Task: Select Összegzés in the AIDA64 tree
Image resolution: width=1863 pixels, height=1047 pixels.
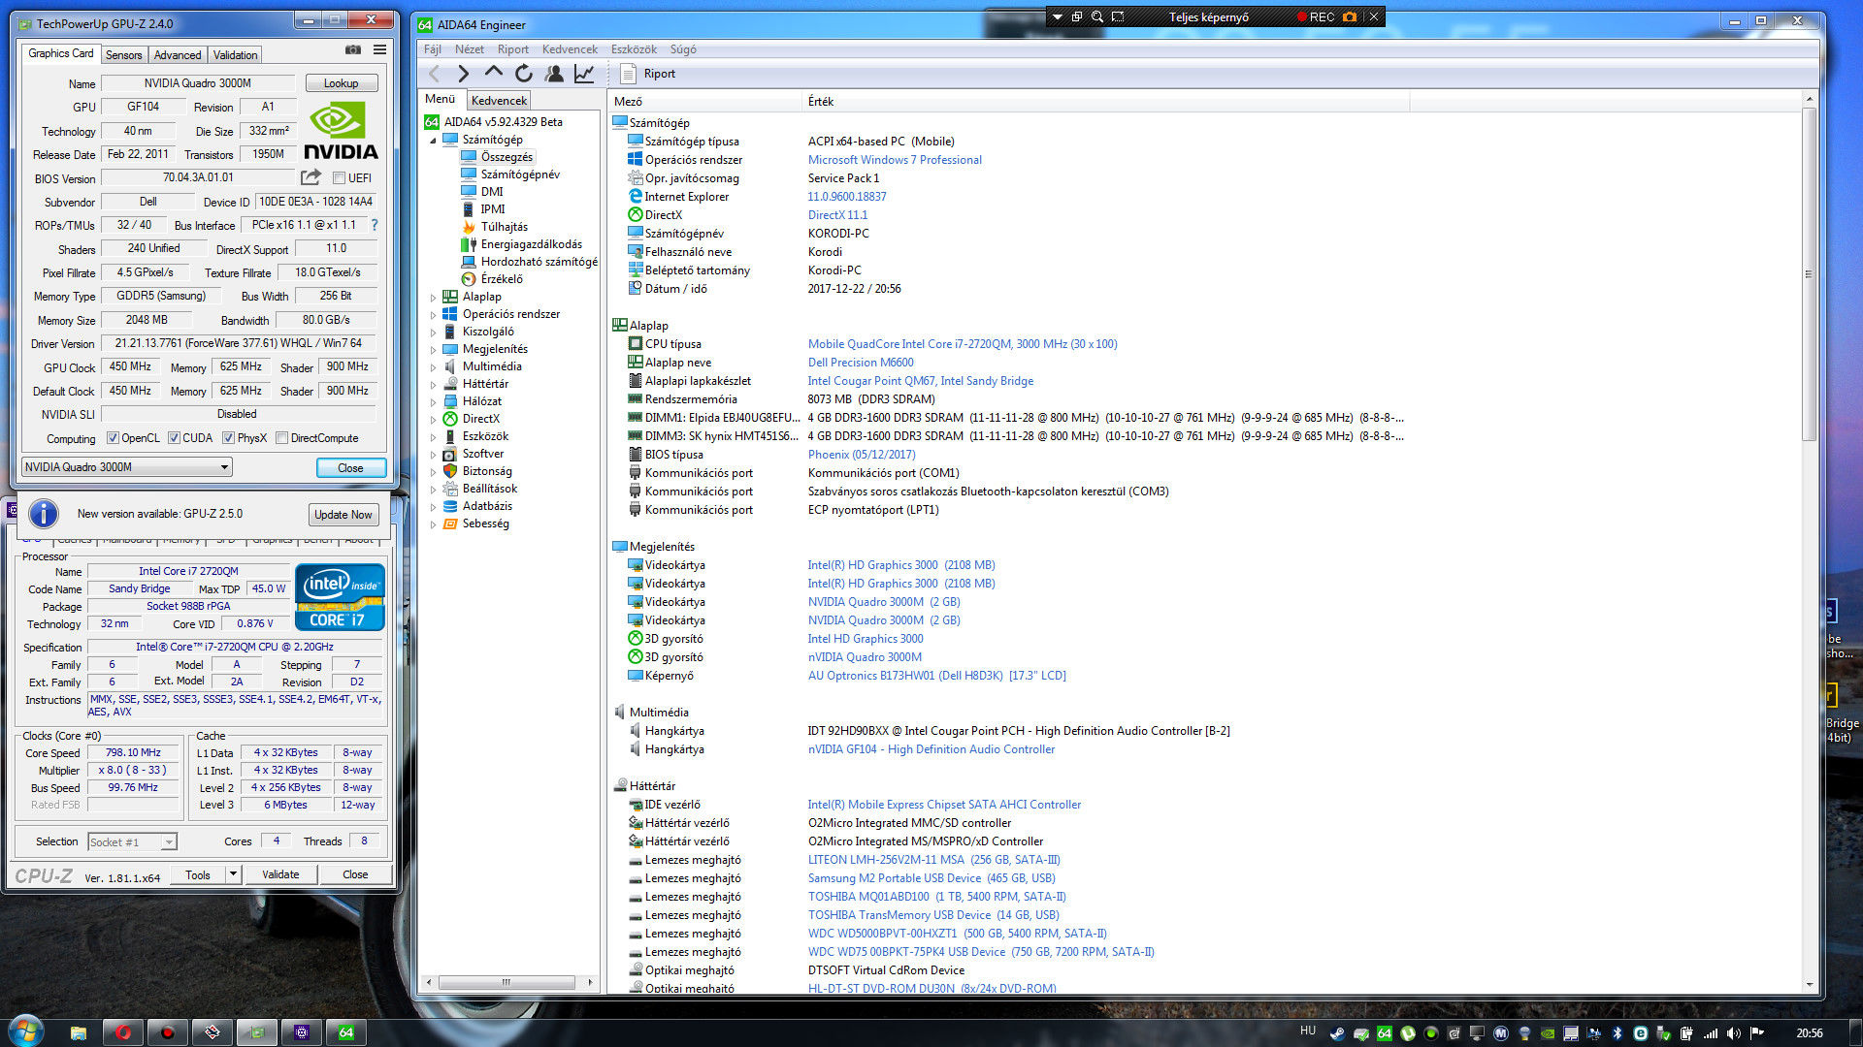Action: tap(507, 157)
